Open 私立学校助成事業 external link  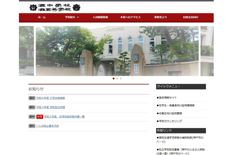click(181, 151)
